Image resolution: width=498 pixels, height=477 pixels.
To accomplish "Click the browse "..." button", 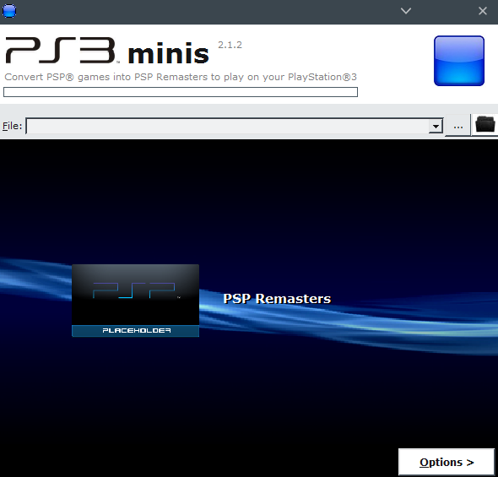I will 458,126.
